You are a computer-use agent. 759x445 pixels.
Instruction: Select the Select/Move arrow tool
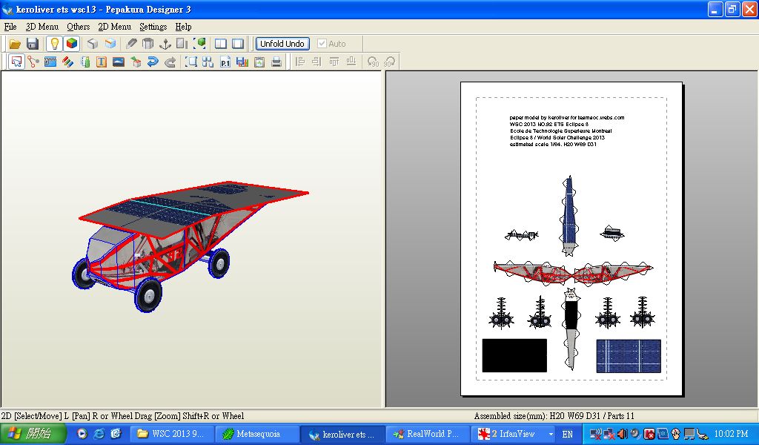[16, 62]
